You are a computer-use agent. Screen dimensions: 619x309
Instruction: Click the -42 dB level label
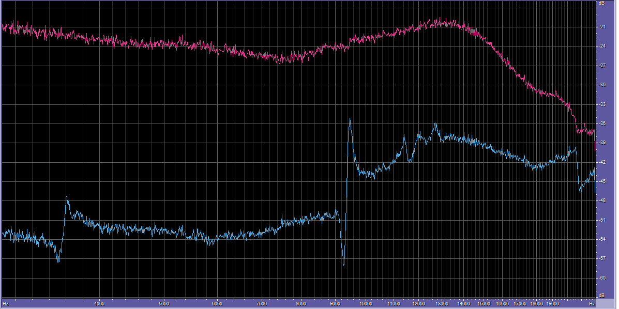pyautogui.click(x=602, y=163)
